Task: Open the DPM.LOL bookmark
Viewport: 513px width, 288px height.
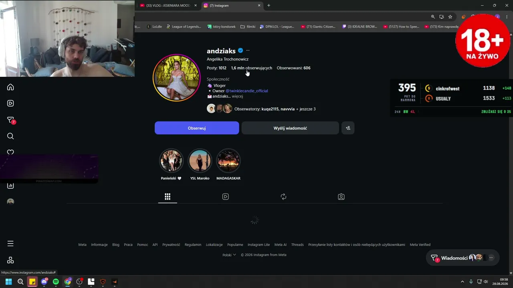Action: 277,27
